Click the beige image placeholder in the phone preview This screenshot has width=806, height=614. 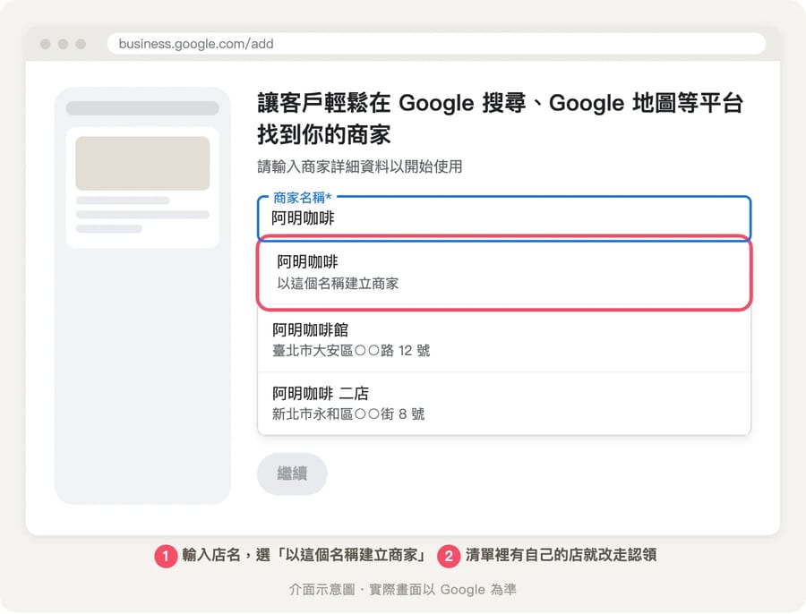(x=142, y=164)
